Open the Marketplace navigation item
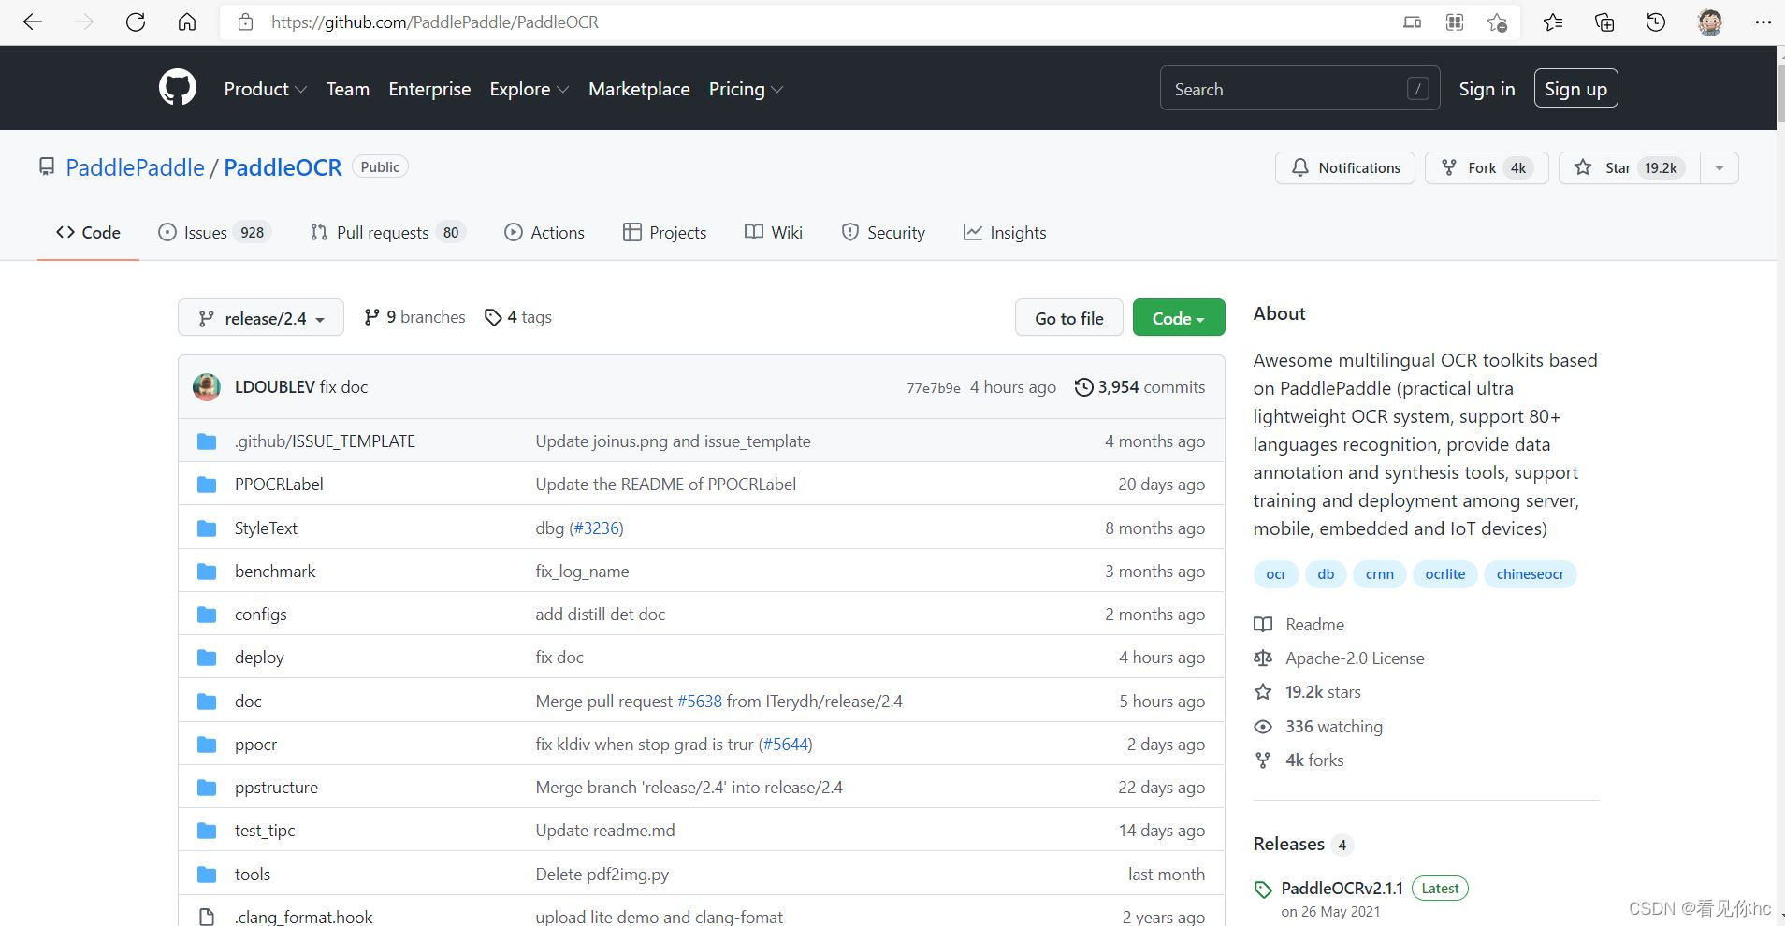Screen dimensions: 1785x926 [639, 89]
